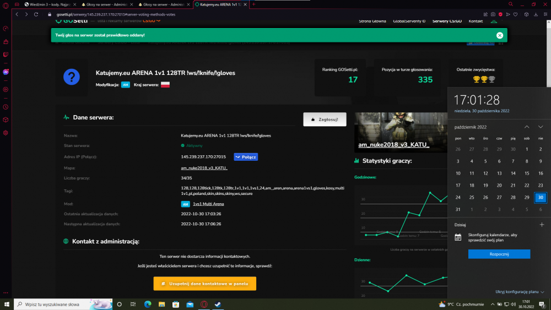Viewport: 551px width, 310px height.
Task: Select highlighted day 30 in calendar
Action: pos(541,197)
